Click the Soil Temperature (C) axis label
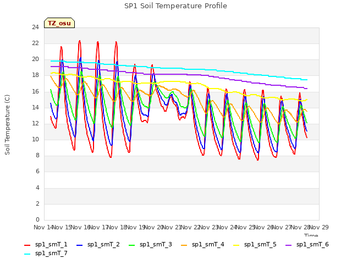 [x=7, y=125]
